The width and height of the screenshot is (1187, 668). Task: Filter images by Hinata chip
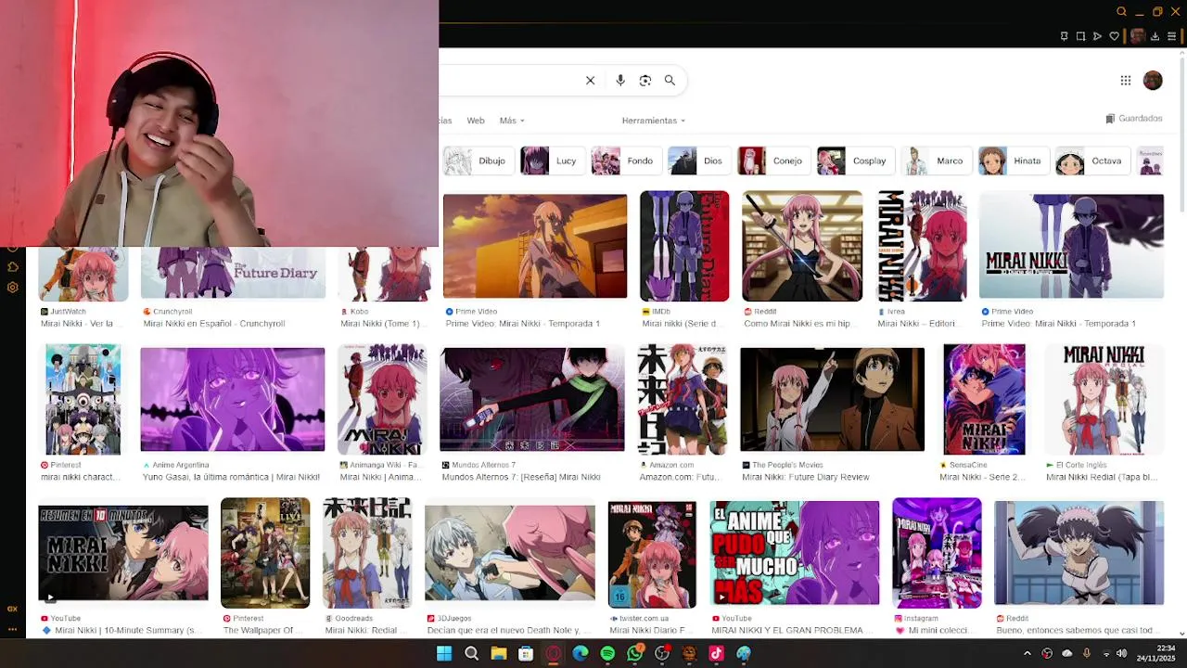(1013, 161)
